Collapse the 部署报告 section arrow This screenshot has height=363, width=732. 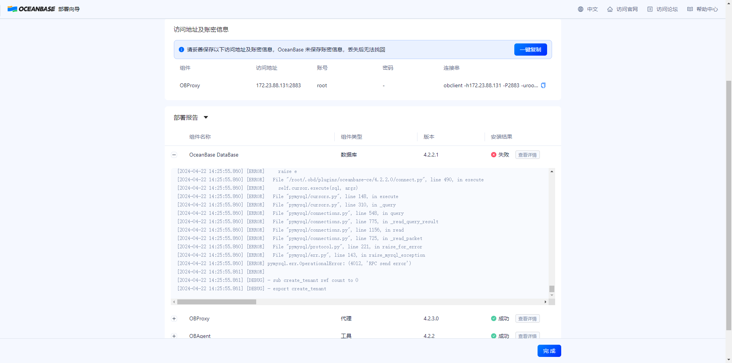click(x=206, y=117)
